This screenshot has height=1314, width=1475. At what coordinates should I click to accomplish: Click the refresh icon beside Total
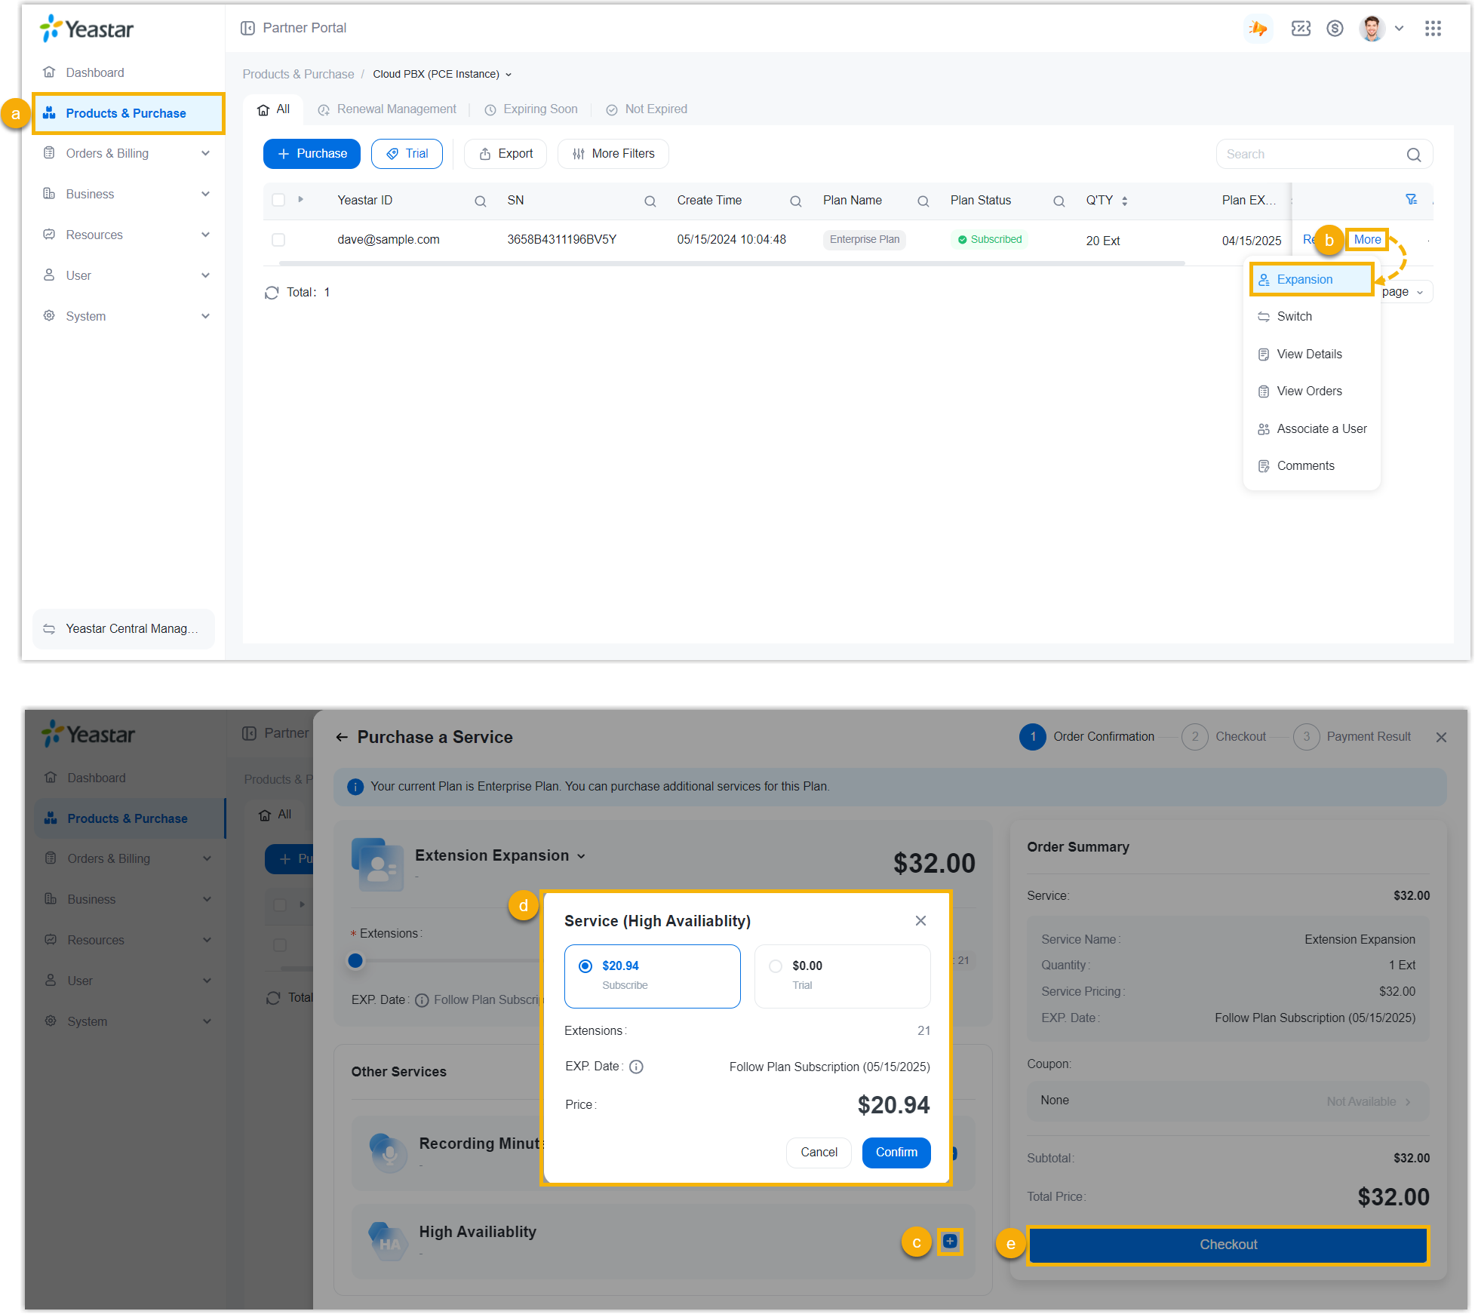pos(272,293)
